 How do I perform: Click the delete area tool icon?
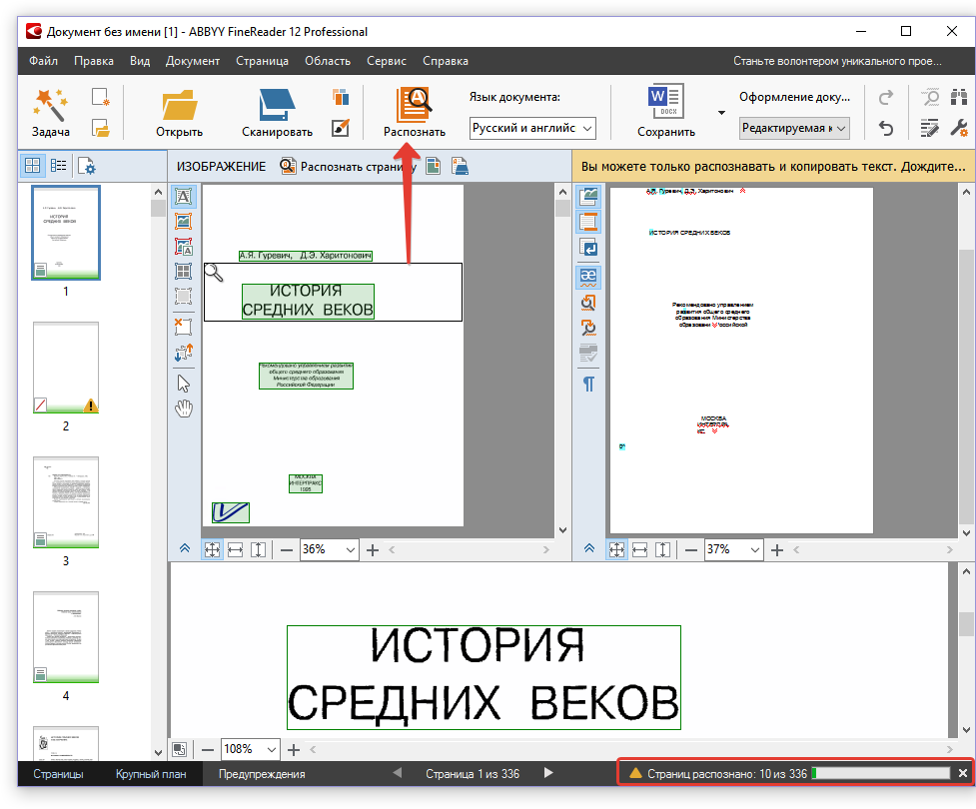(x=183, y=326)
